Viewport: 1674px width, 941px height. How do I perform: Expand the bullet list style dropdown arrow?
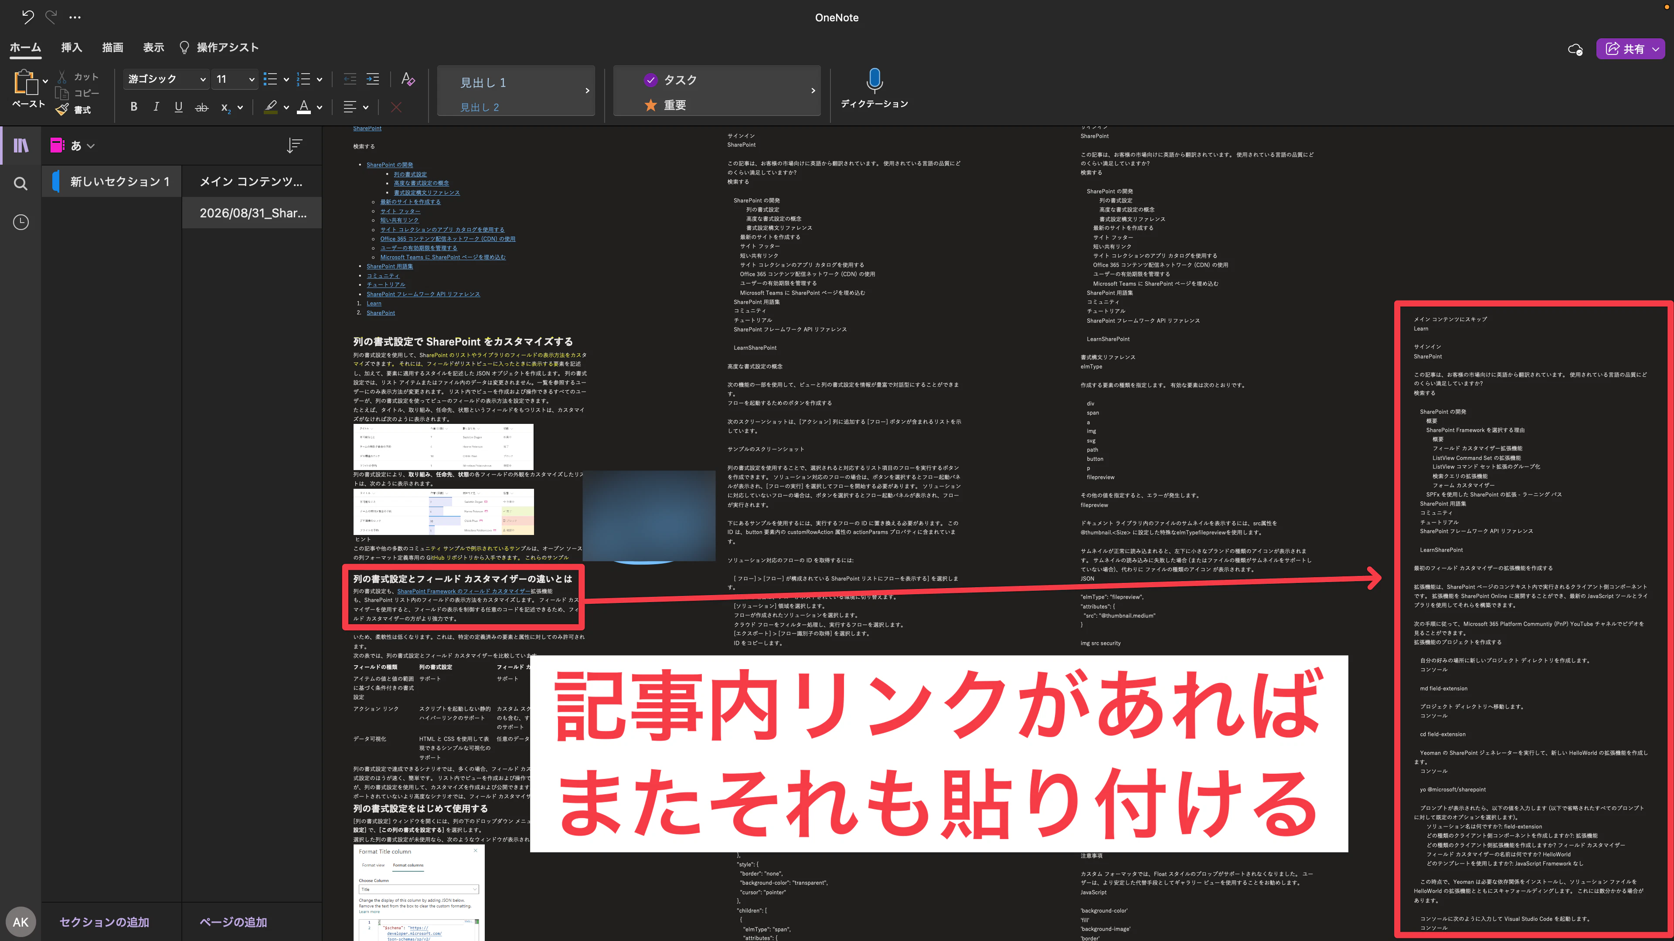(286, 80)
